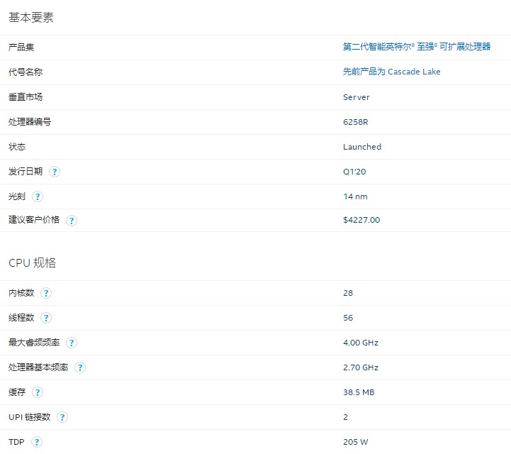Click the CPU 规格 section heading

tap(33, 263)
